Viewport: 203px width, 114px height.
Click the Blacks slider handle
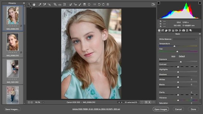click(x=178, y=87)
